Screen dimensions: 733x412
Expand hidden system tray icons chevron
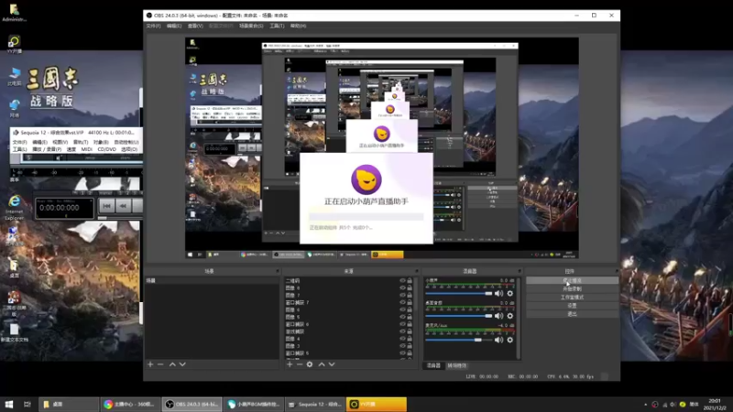pos(646,405)
